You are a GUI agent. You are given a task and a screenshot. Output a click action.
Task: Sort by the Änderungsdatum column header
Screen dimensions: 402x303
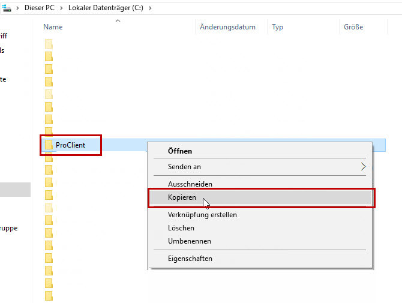(227, 27)
